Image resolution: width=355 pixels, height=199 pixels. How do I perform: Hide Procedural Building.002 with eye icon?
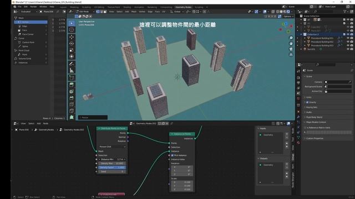tap(348, 42)
